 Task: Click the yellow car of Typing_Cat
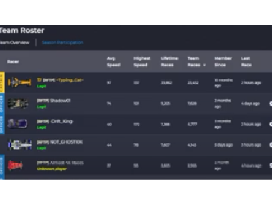19,82
